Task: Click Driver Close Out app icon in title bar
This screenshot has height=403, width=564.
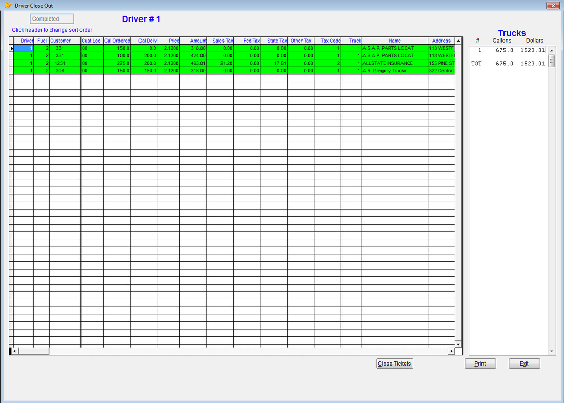Action: tap(8, 6)
